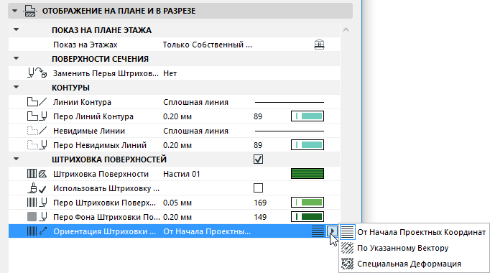This screenshot has height=273, width=490.
Task: Click pen number 89 in Перо Невидимых Линий row
Action: tap(258, 145)
